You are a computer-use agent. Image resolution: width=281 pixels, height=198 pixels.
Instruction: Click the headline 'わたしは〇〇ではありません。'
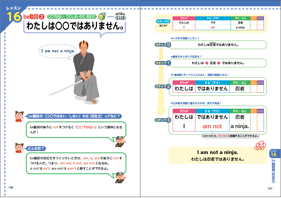75,26
